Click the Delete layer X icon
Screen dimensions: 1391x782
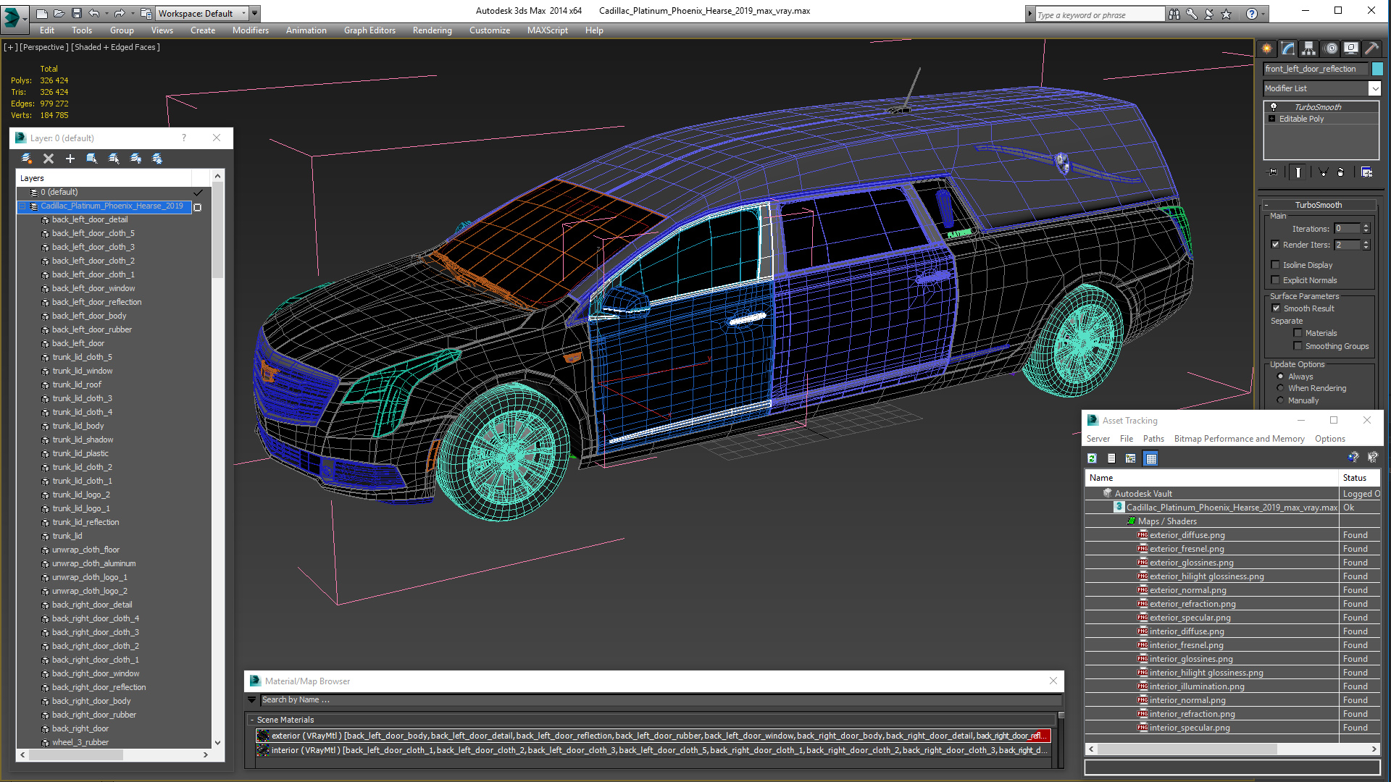click(49, 159)
